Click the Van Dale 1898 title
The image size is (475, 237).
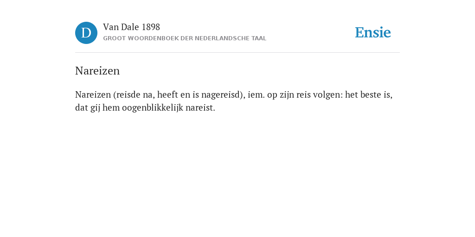click(x=131, y=27)
